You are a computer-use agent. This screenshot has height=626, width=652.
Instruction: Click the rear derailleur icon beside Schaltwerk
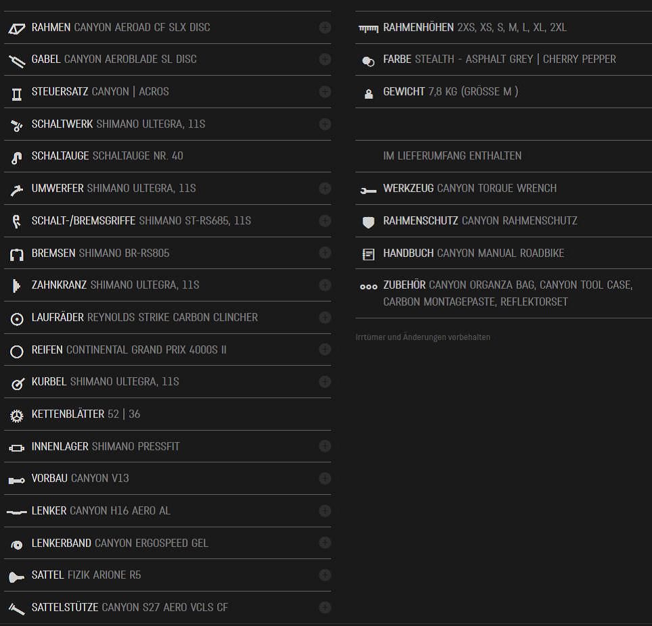17,126
